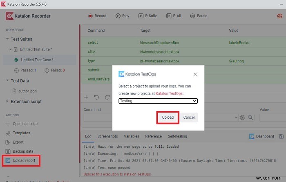
Task: Click the save log icon
Action: [x=281, y=136]
